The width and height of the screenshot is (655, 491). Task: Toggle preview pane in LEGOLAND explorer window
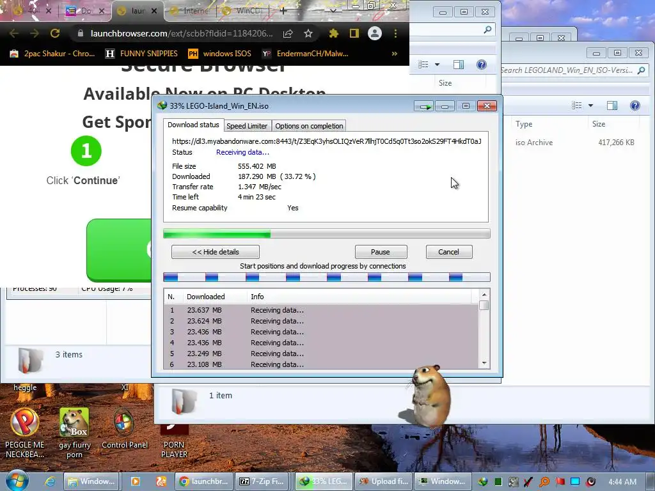612,105
